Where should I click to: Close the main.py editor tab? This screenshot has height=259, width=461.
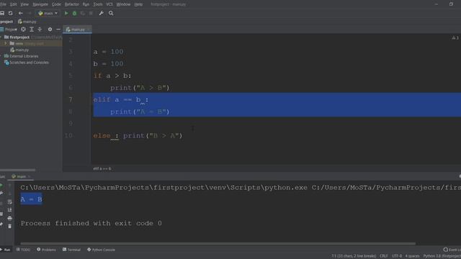tap(88, 29)
